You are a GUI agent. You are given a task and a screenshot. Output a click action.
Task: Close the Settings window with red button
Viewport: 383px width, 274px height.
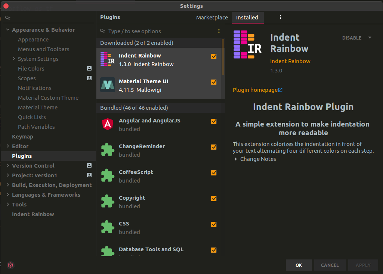(6, 6)
